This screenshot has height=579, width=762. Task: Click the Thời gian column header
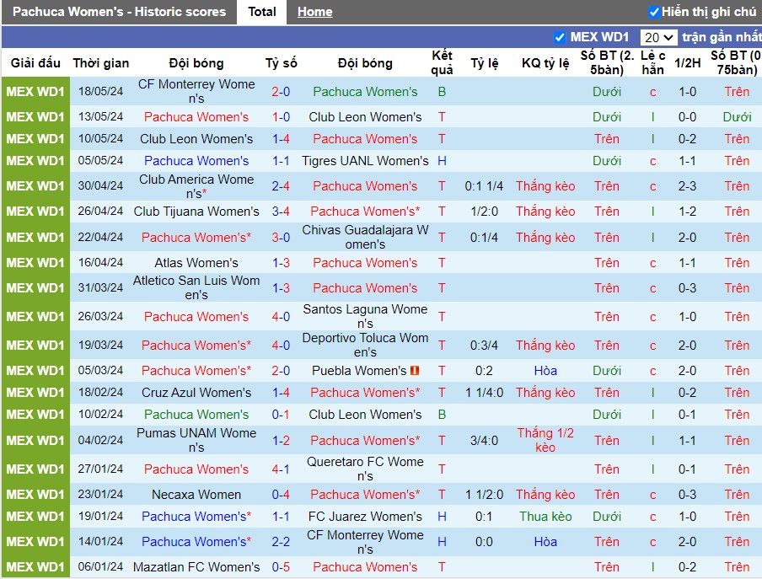pyautogui.click(x=101, y=63)
